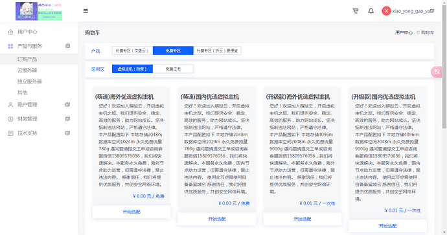The image size is (447, 235).
Task: Switch to 付费专区（汉堡云）product tab
Action: [x=132, y=50]
